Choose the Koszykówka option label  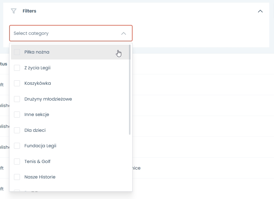(37, 83)
